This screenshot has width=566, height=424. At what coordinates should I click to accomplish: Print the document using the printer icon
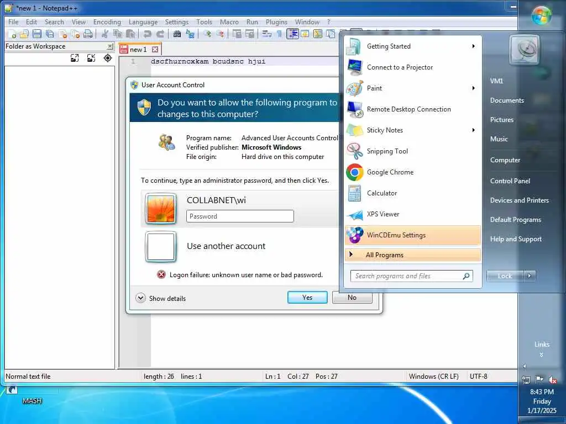[x=88, y=34]
